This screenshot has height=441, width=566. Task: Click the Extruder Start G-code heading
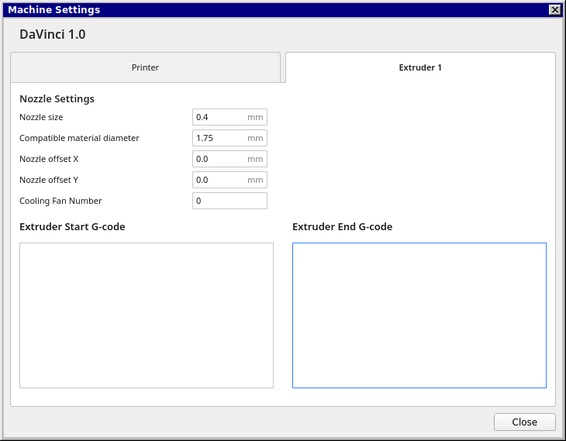(72, 227)
